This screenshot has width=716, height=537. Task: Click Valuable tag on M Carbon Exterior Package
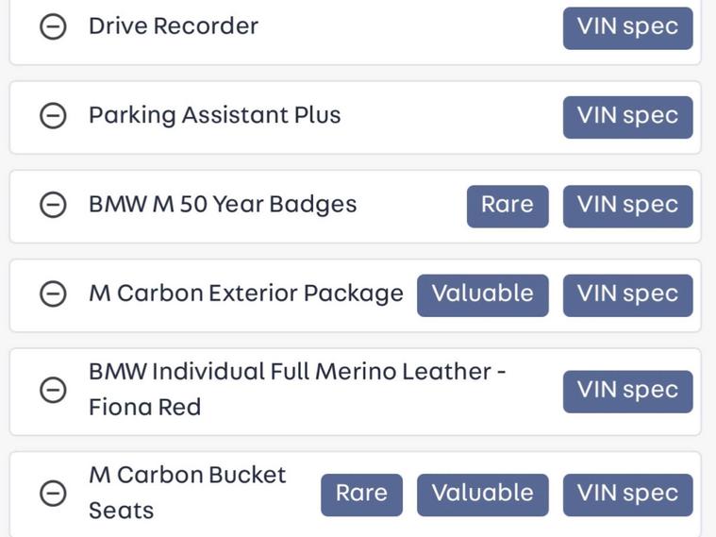point(482,294)
